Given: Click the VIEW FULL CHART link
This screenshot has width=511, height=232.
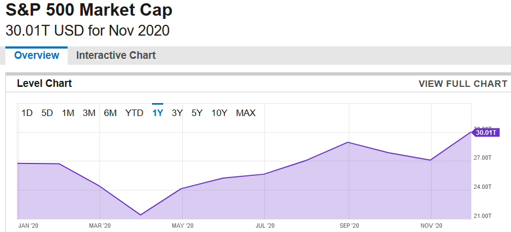Looking at the screenshot, I should 463,84.
